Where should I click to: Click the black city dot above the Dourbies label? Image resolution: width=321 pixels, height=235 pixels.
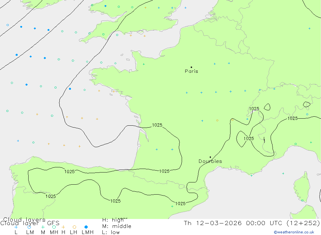(x=210, y=157)
